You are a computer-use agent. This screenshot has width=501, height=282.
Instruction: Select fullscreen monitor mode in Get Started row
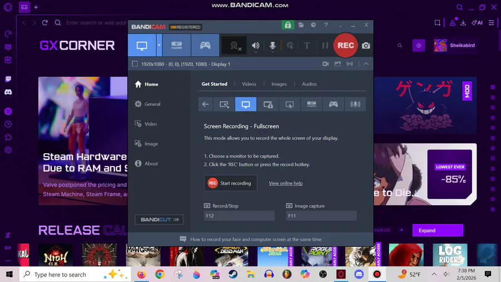[x=245, y=104]
